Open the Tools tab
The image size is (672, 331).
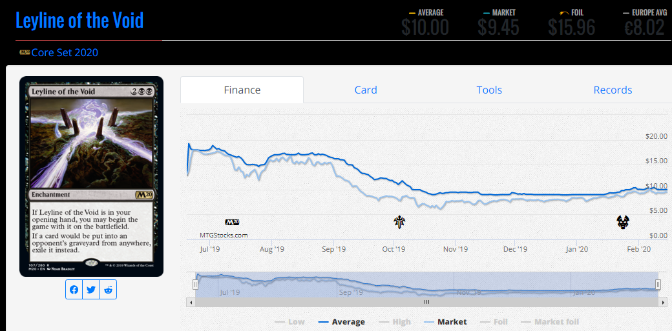pos(489,90)
